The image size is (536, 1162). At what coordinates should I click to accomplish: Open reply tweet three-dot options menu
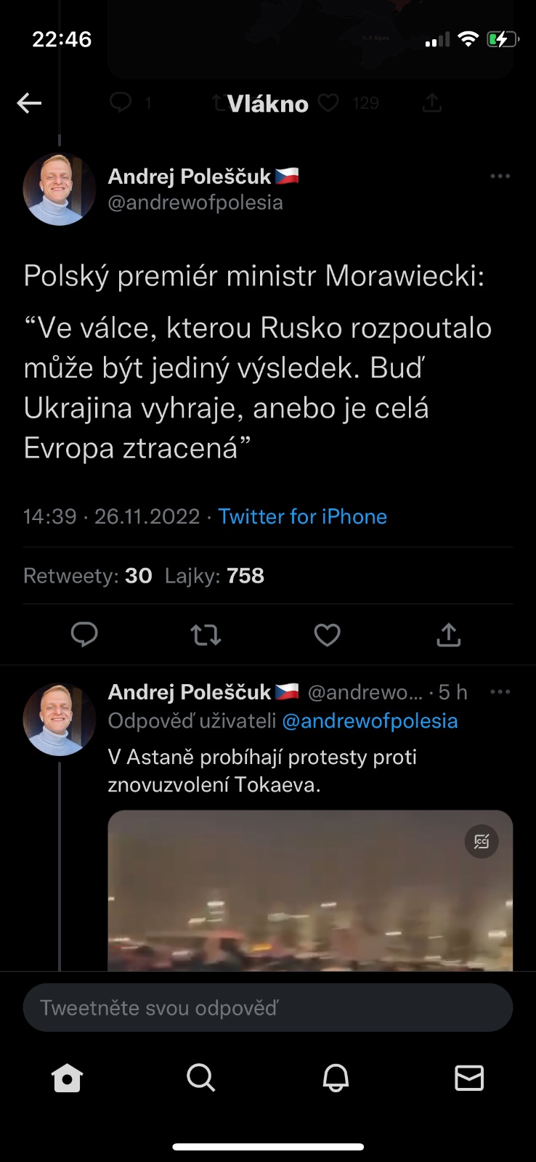(500, 692)
